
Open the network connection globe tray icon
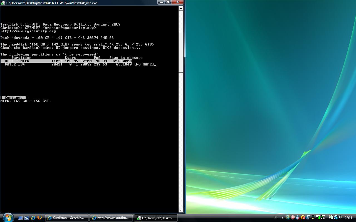335,218
